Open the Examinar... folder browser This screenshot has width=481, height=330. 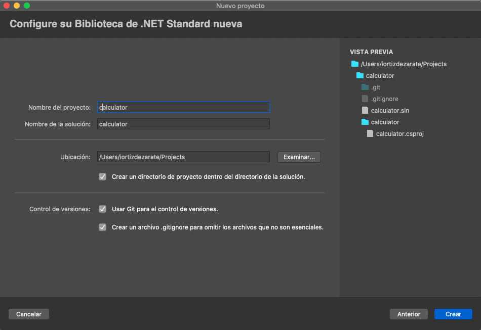[299, 157]
